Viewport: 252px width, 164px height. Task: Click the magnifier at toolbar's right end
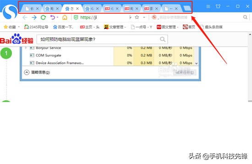[245, 17]
